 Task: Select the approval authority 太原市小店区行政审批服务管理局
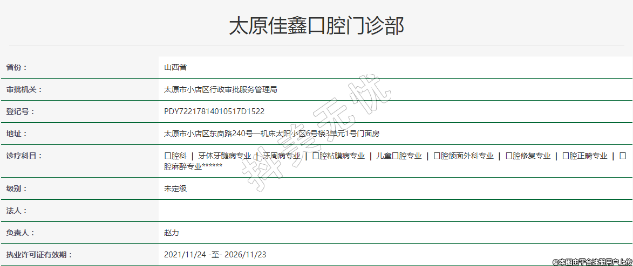[x=220, y=89]
